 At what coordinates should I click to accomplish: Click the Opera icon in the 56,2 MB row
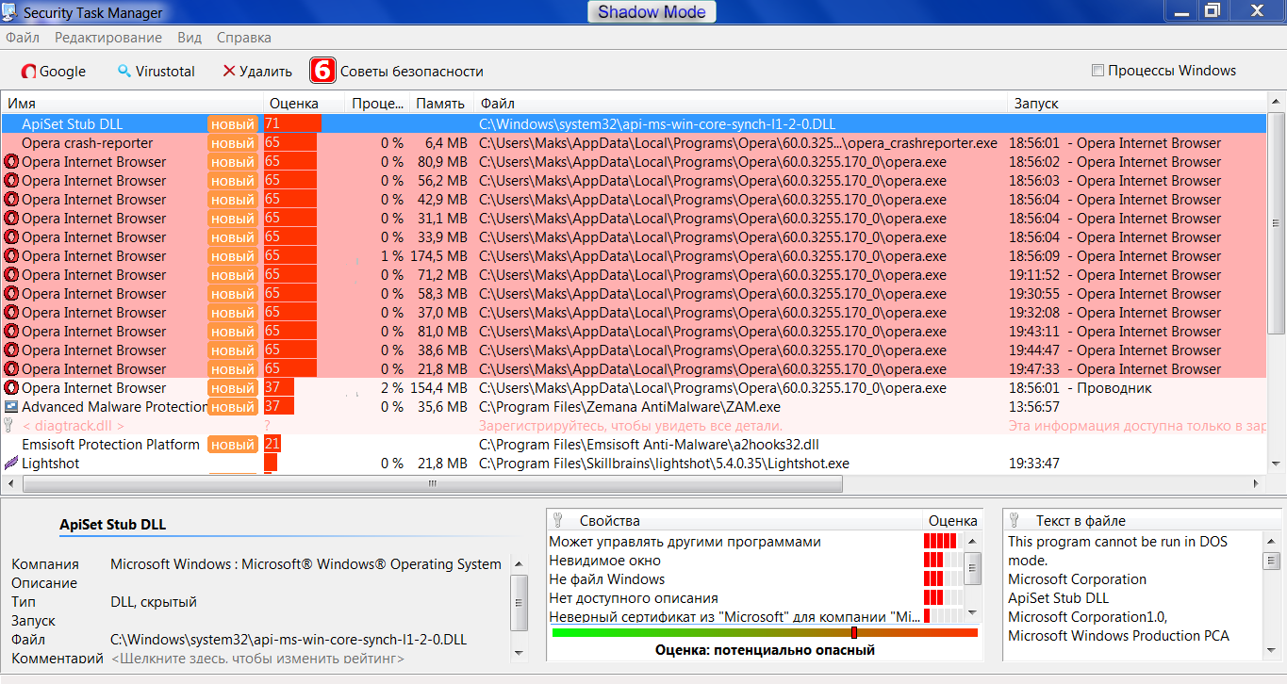(11, 181)
